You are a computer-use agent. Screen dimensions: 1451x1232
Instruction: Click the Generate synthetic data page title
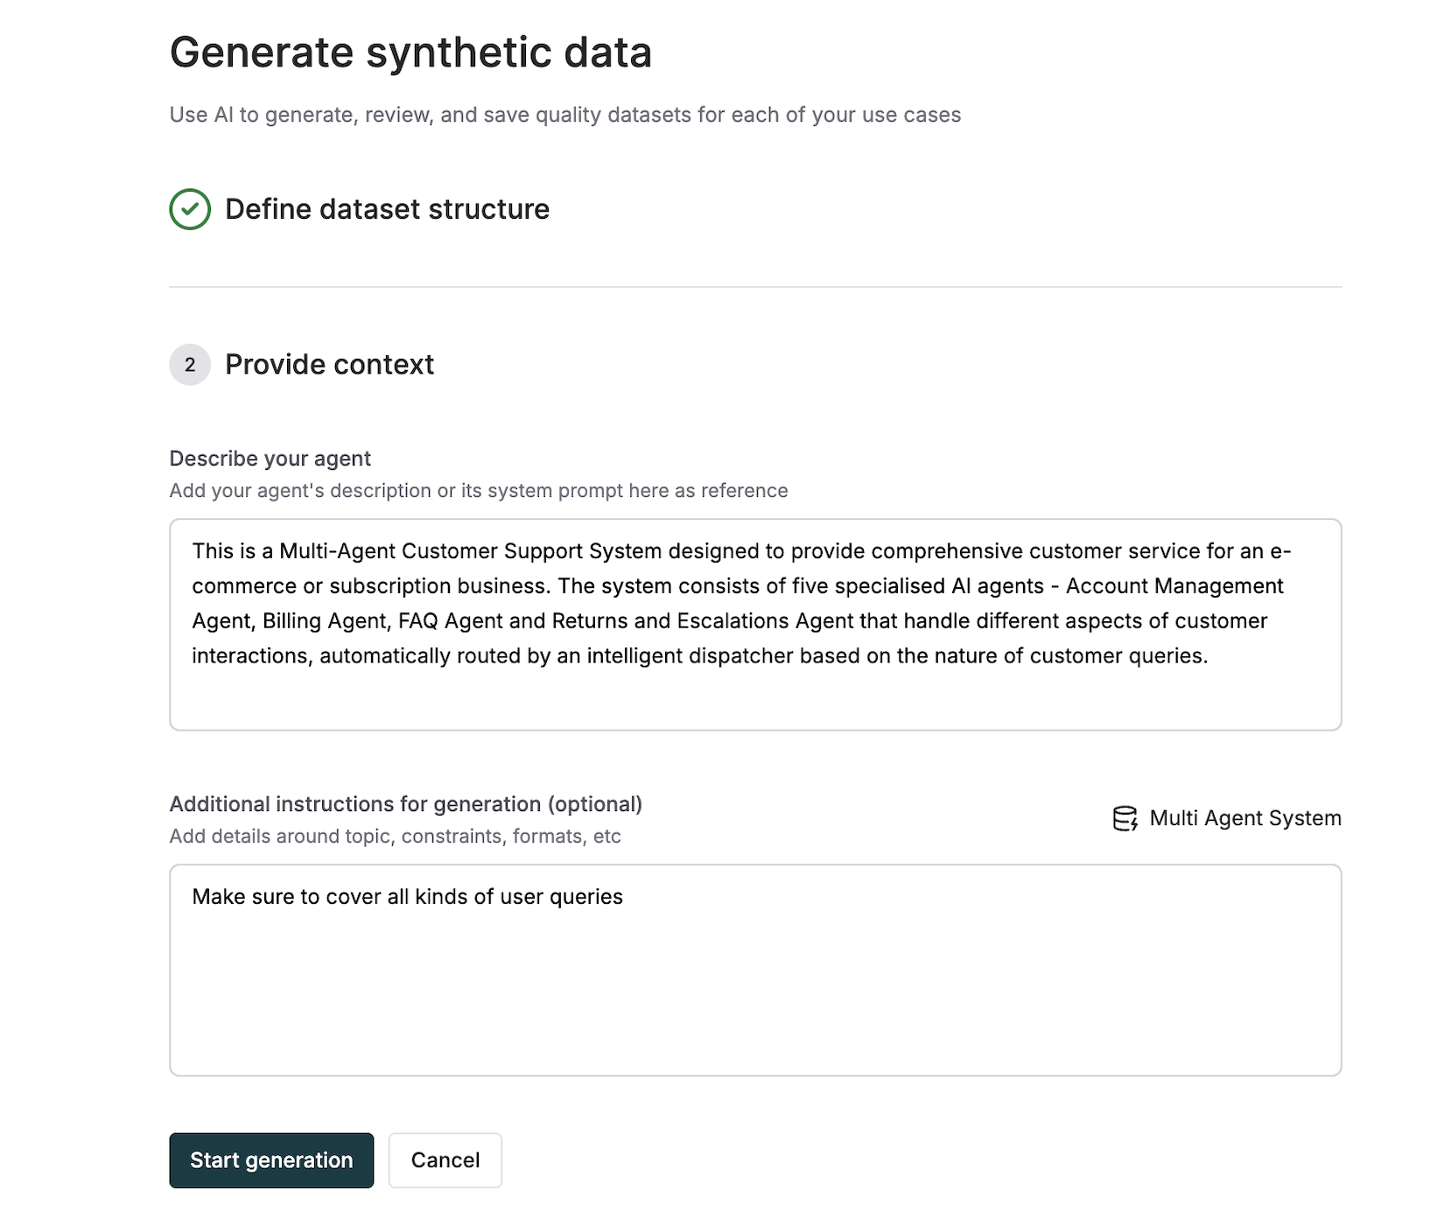tap(411, 52)
